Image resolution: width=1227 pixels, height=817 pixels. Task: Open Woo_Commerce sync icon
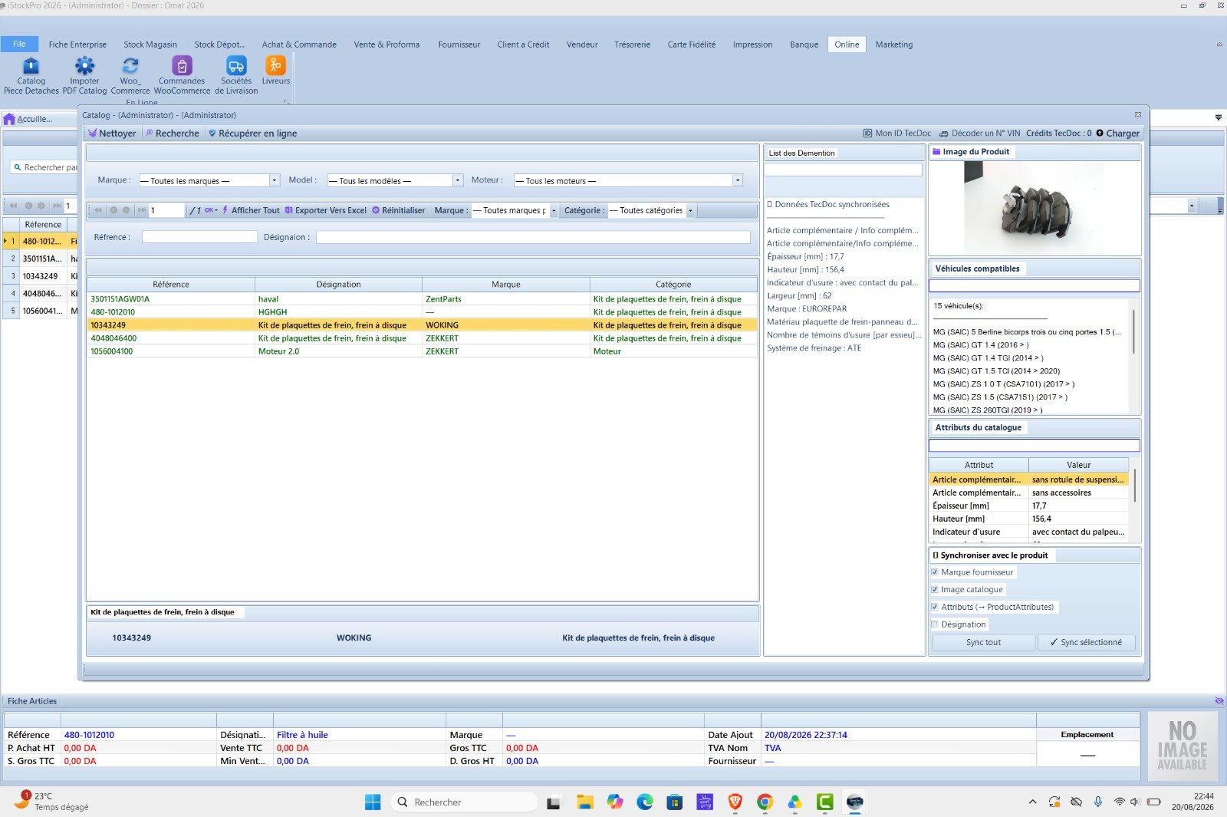(x=130, y=75)
